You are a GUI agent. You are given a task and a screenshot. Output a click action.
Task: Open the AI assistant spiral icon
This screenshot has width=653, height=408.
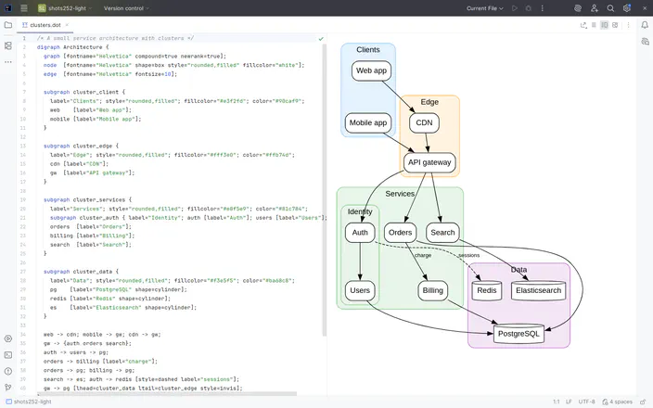click(x=578, y=8)
